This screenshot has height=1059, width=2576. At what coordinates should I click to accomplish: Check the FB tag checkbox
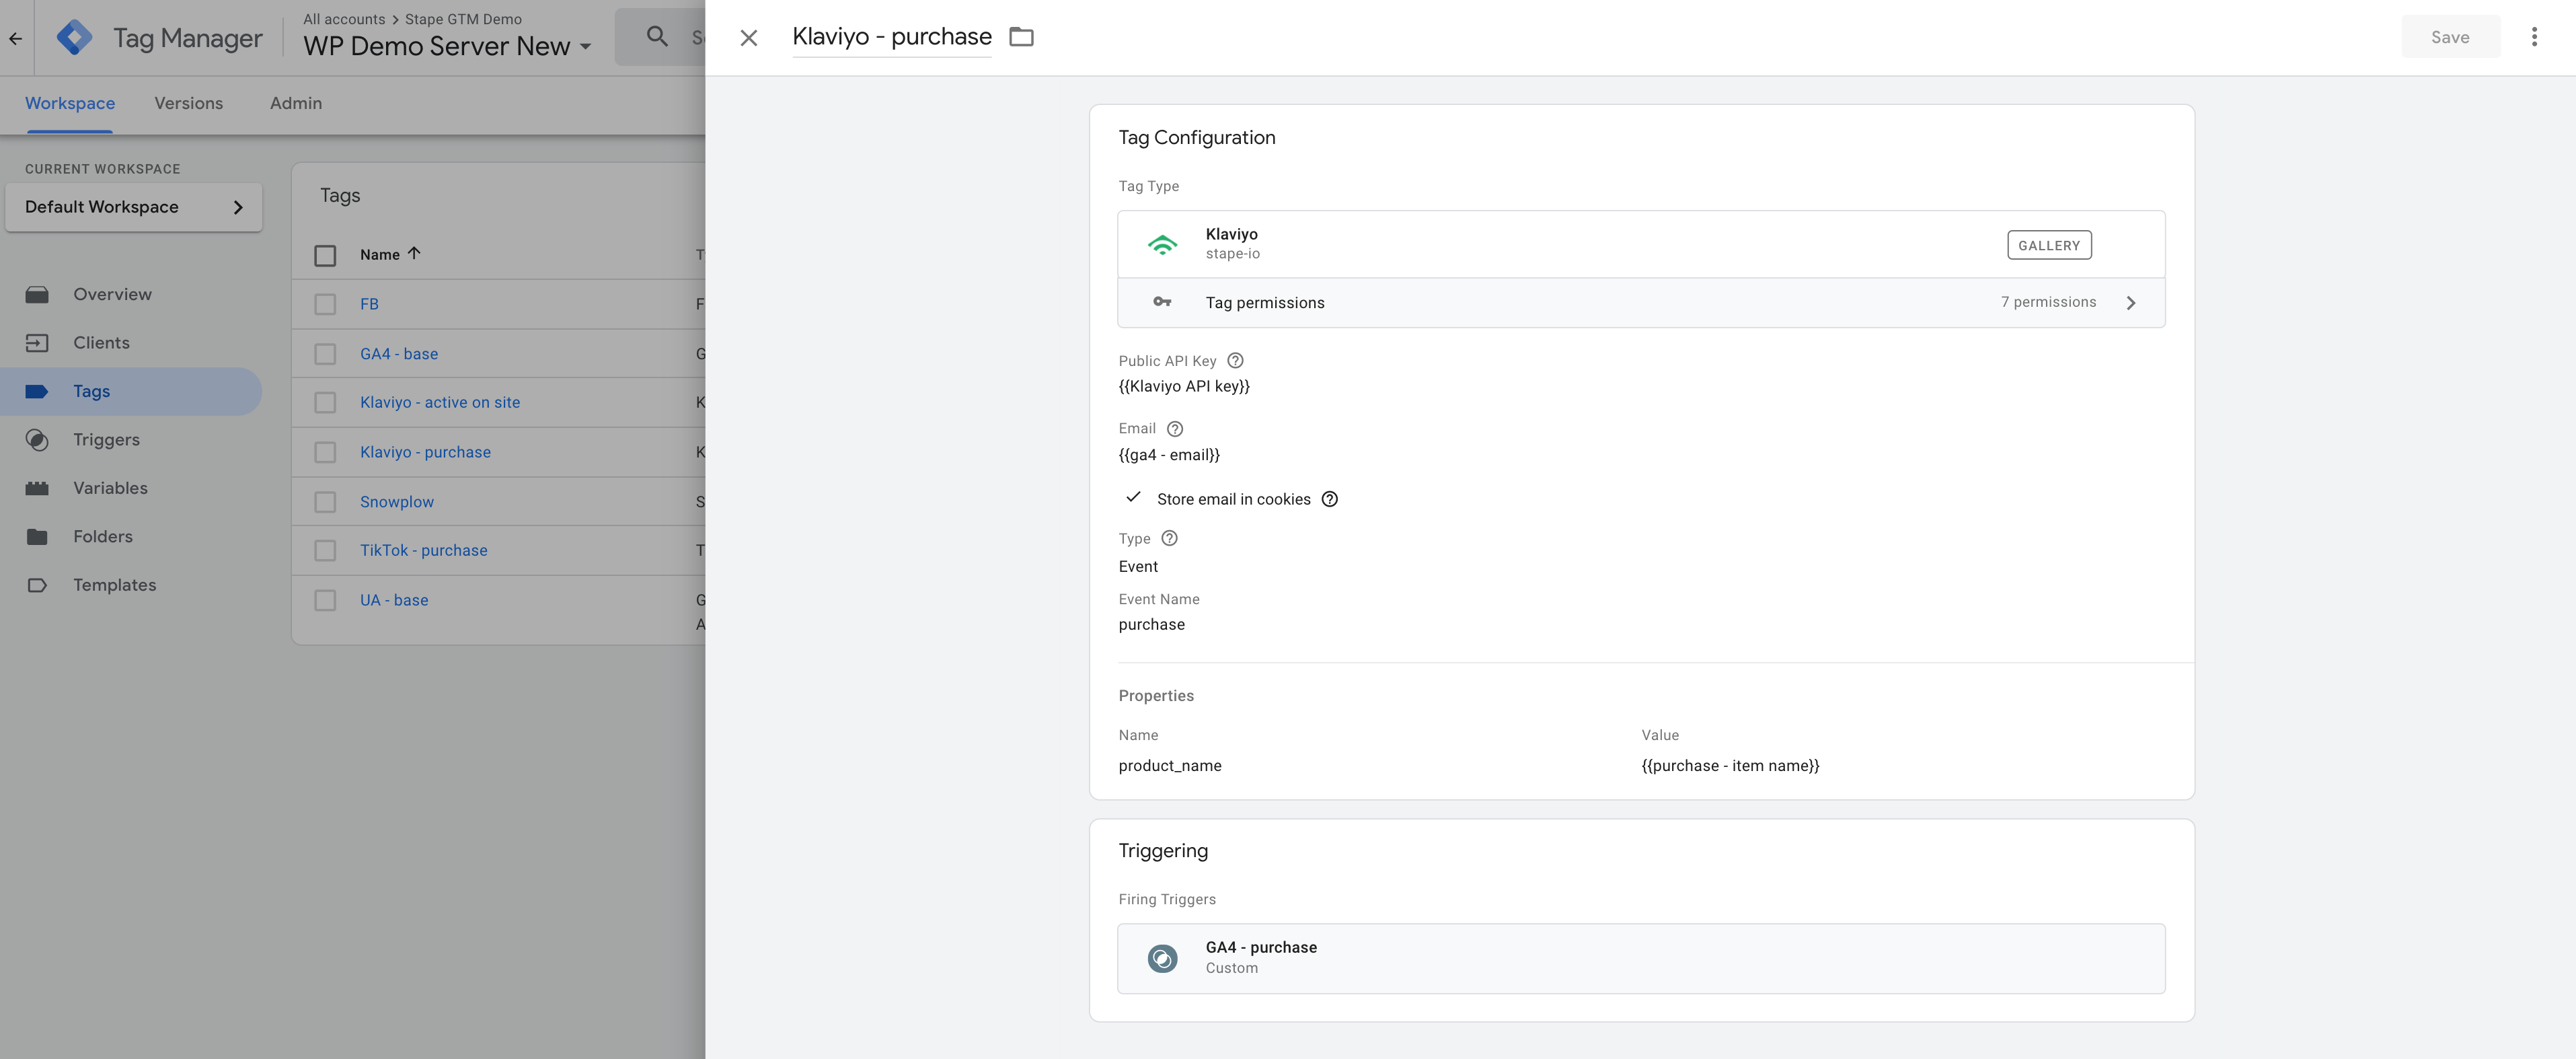coord(325,304)
